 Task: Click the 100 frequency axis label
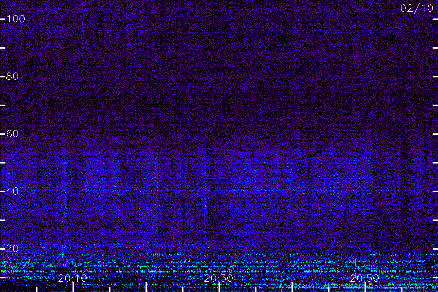pos(16,19)
